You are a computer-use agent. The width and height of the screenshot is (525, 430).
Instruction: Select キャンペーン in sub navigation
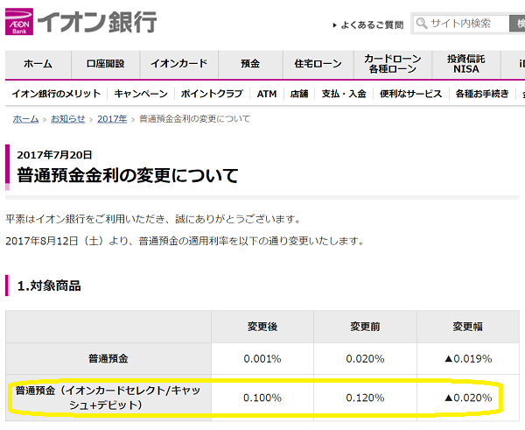(141, 94)
